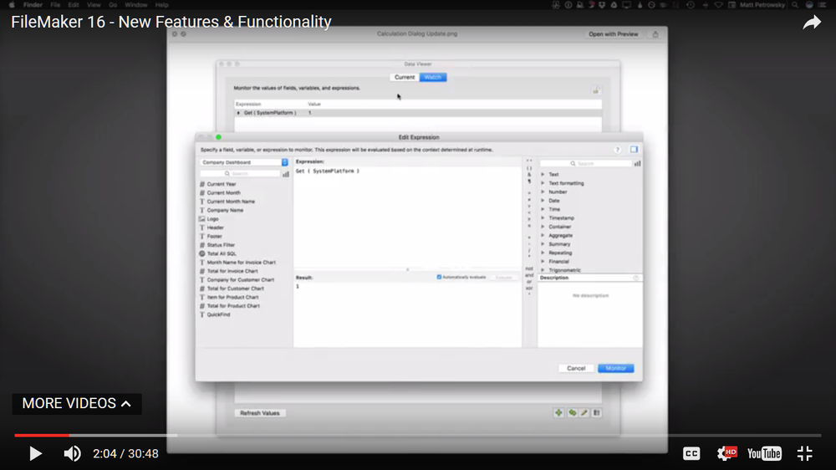Open the Spotlight search icon in menu bar

[795, 5]
